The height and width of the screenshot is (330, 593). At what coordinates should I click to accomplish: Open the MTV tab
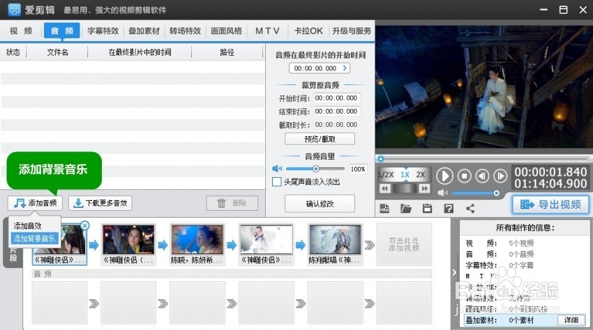tap(267, 31)
